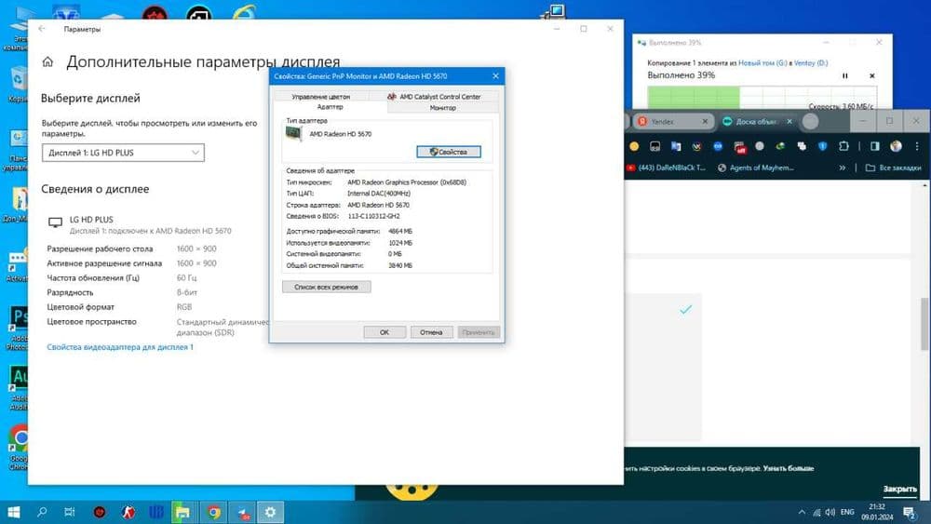Viewport: 931px width, 524px height.
Task: Open source link 'Новый том (G:)'
Action: (762, 63)
